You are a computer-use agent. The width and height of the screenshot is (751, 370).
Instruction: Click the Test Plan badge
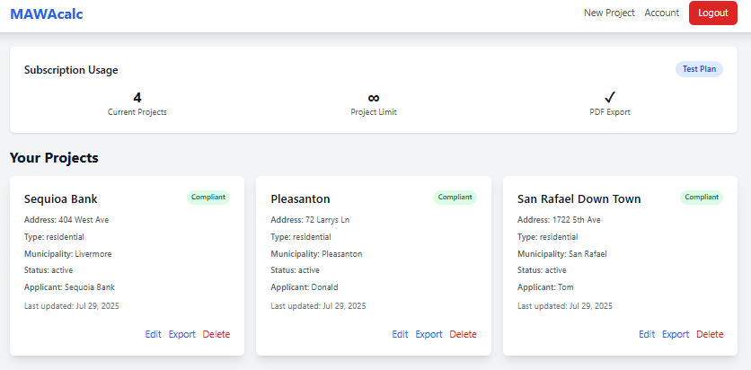click(x=699, y=69)
